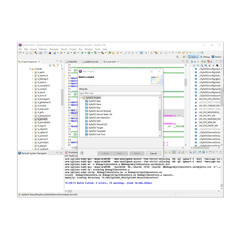Collapse the include folder in Project Explorer

tap(29, 69)
